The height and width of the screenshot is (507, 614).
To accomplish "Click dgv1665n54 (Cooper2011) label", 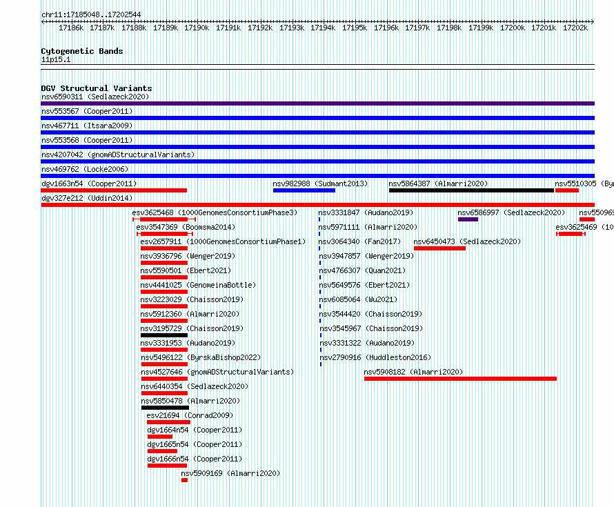I will [195, 444].
